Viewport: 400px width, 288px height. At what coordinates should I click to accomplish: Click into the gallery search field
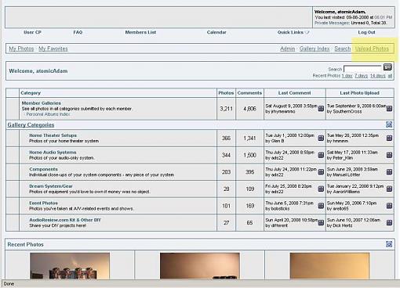(362, 69)
